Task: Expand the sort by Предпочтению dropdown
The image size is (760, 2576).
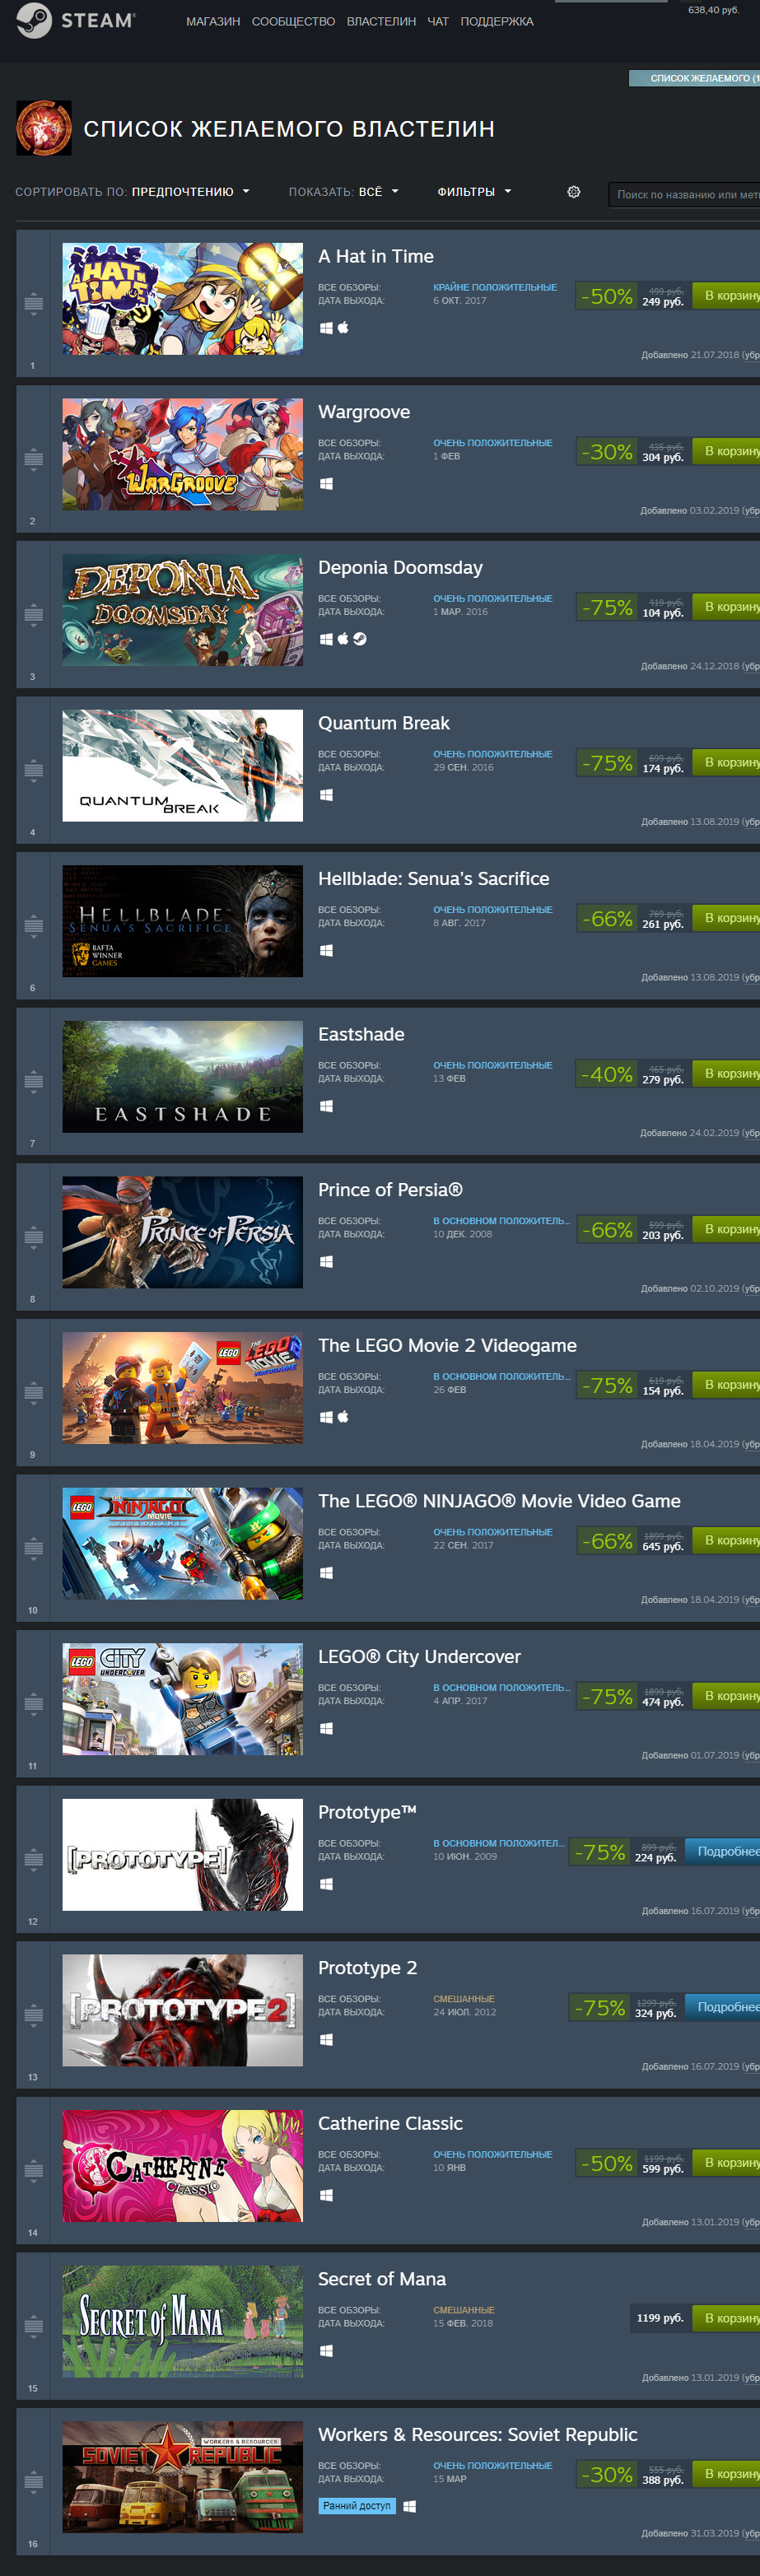Action: 190,192
